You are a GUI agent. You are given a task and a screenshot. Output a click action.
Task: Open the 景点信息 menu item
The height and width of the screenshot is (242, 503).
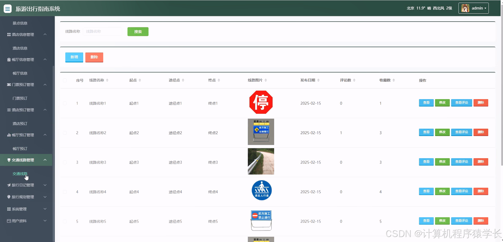(20, 23)
